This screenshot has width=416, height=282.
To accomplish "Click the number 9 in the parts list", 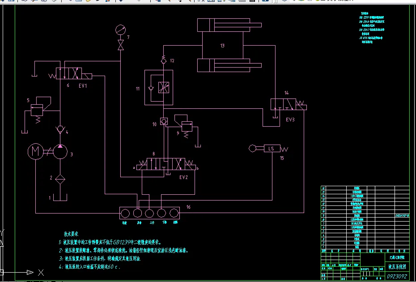I will coord(323,216).
